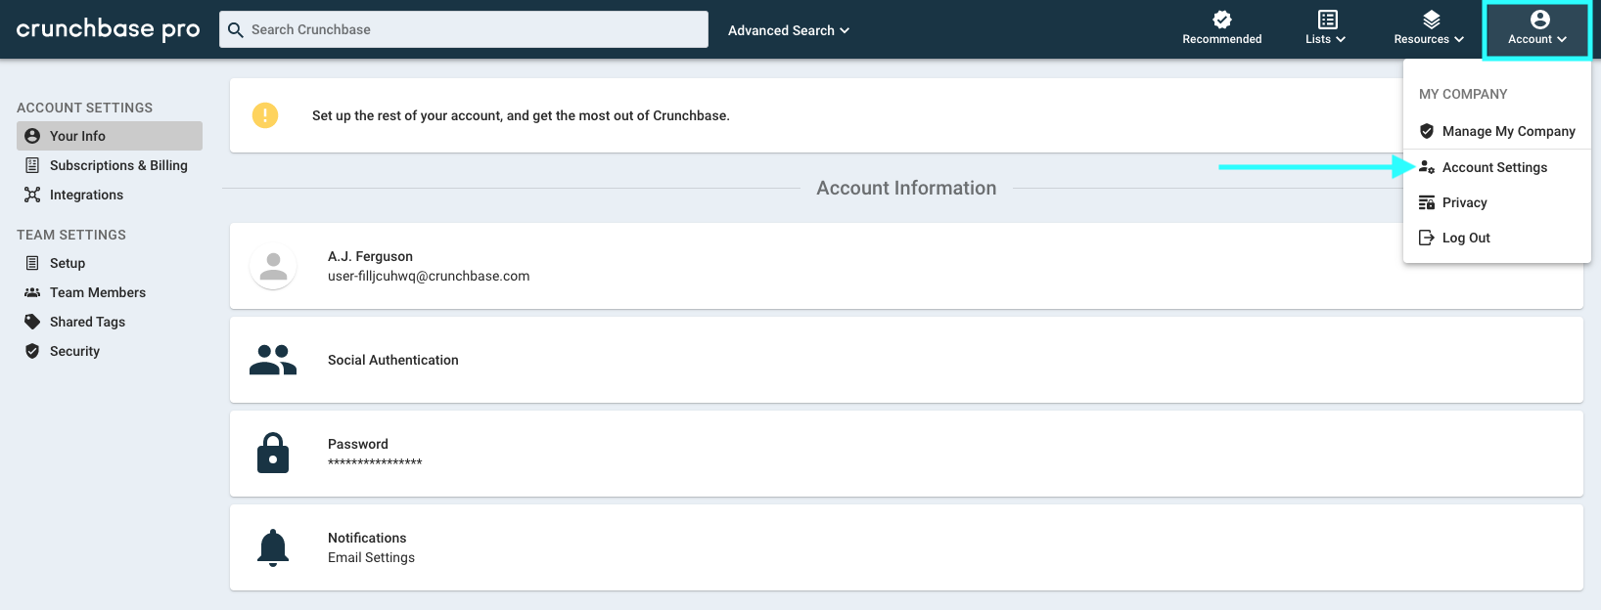Click the A.J. Ferguson name text
The width and height of the screenshot is (1601, 610).
(370, 256)
